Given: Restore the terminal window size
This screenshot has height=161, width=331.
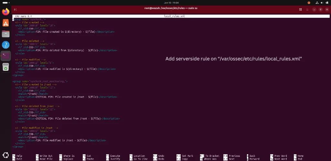Looking at the screenshot, I should pos(321,9).
